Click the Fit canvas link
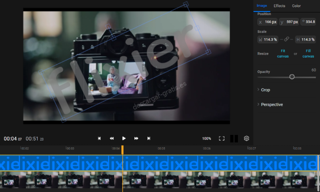Screen dimensions: 320x192 pyautogui.click(x=283, y=53)
